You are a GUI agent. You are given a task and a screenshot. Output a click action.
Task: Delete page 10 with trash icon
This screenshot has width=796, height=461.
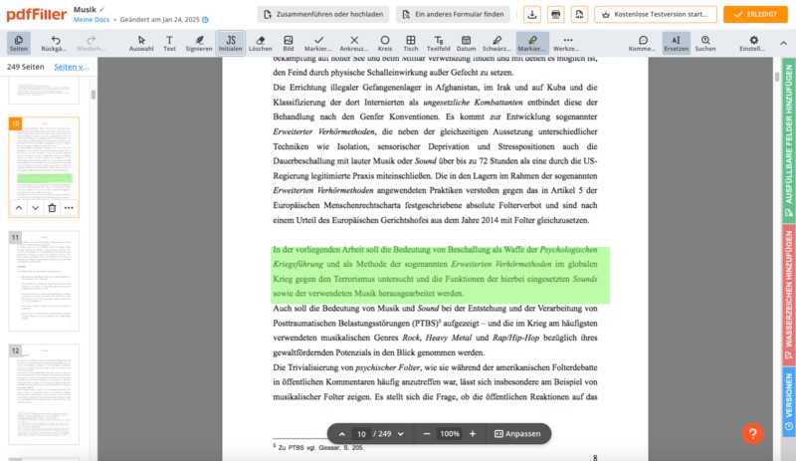click(x=51, y=207)
